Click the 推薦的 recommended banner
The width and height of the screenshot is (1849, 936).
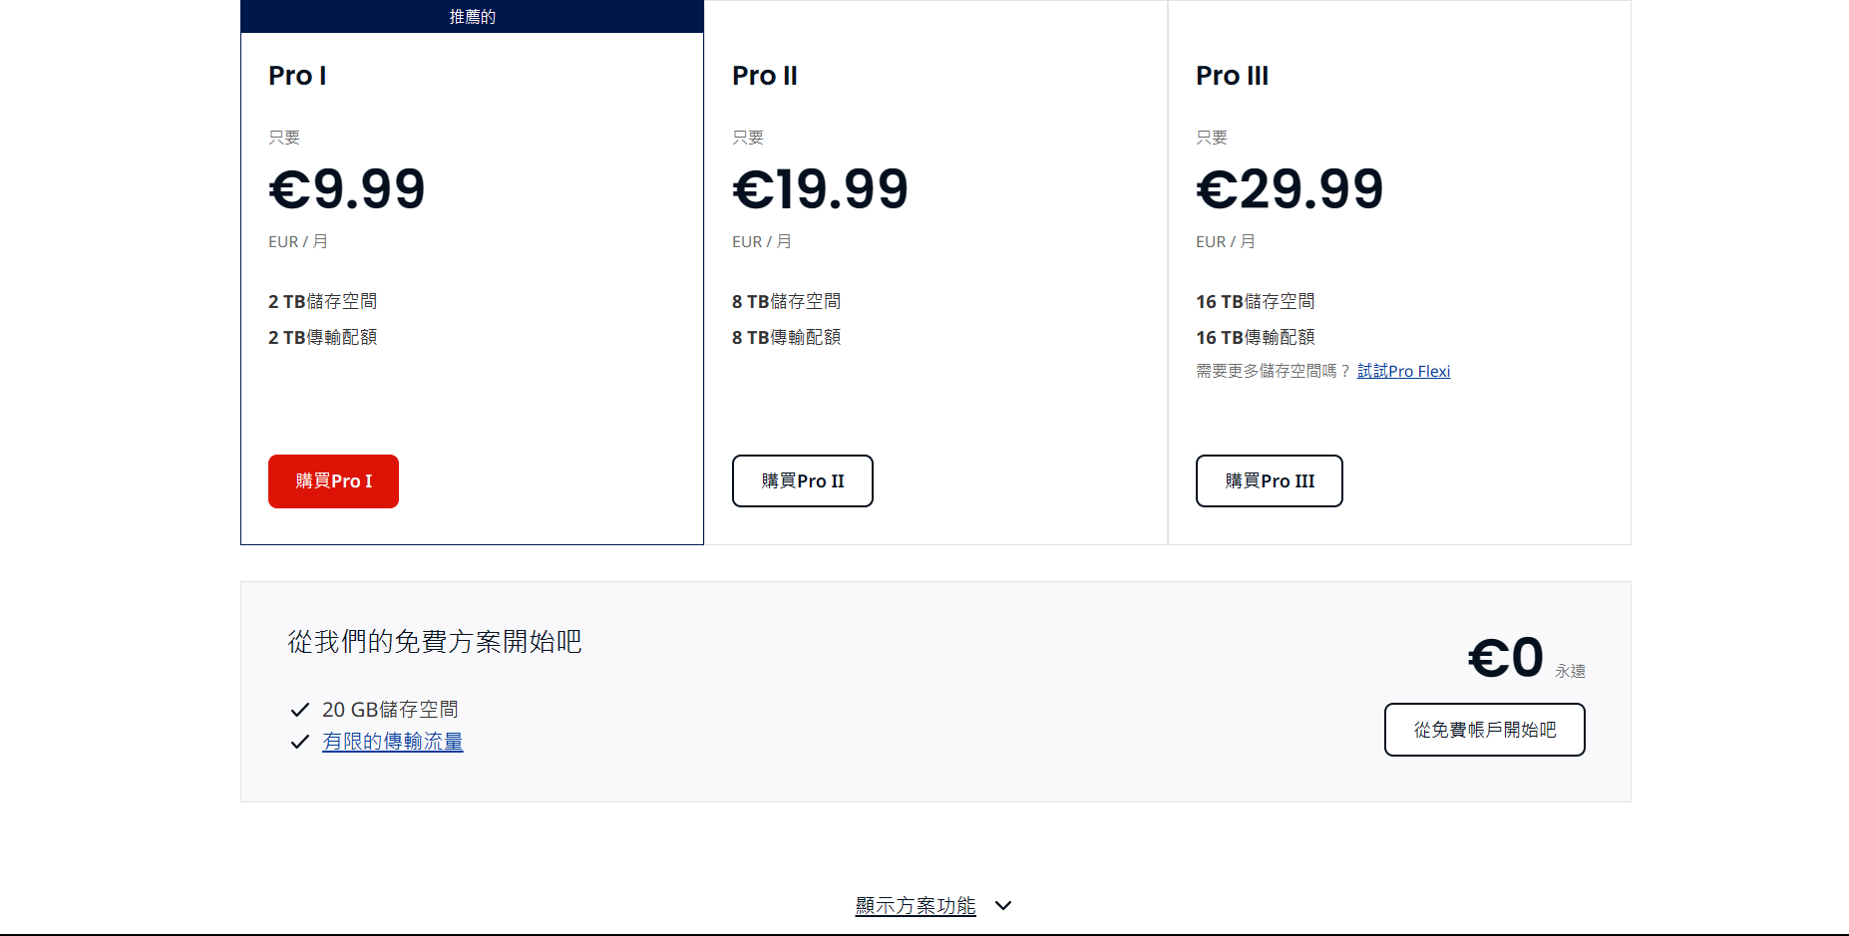pyautogui.click(x=472, y=16)
